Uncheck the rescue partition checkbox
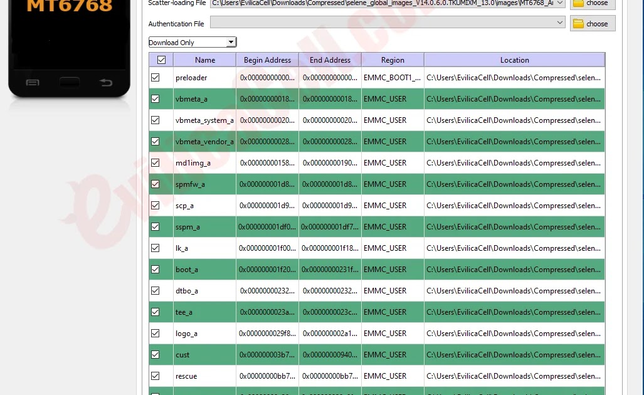 pos(156,376)
